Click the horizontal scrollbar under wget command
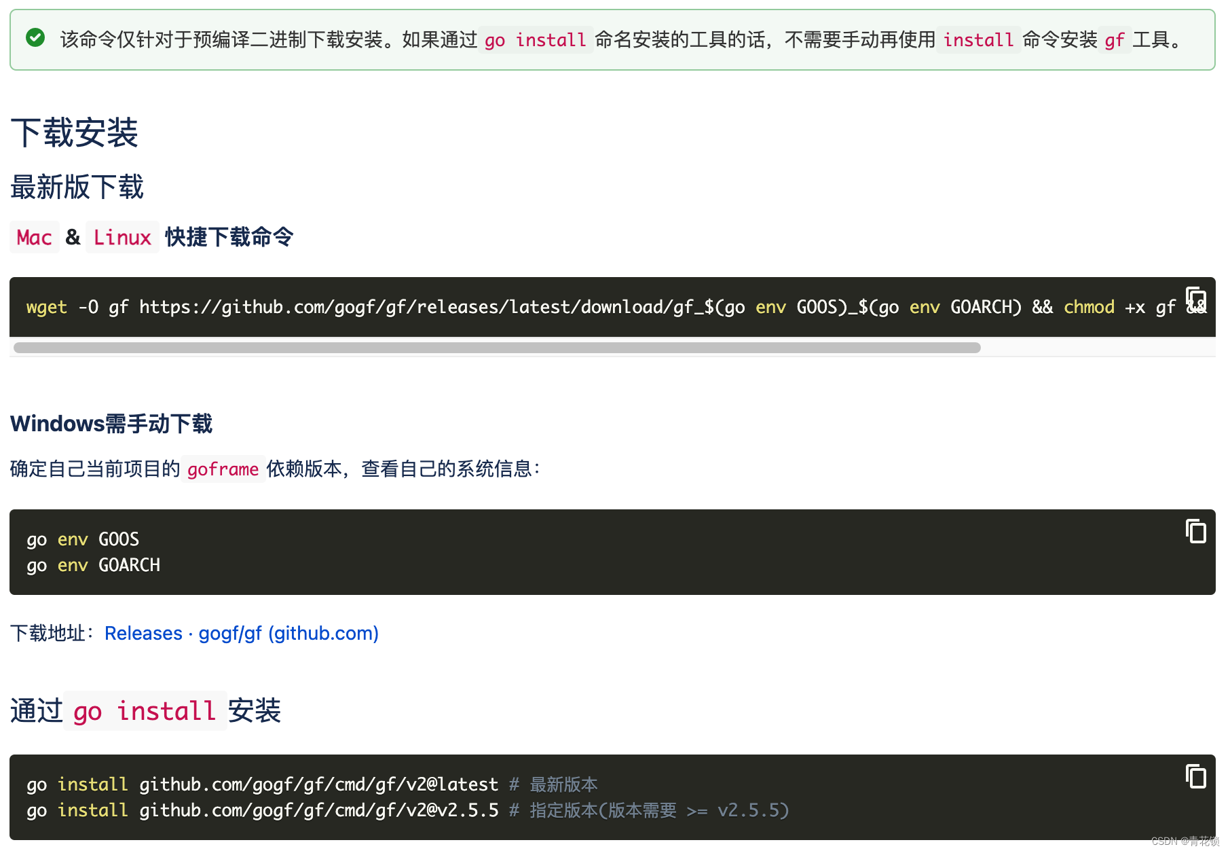 497,348
